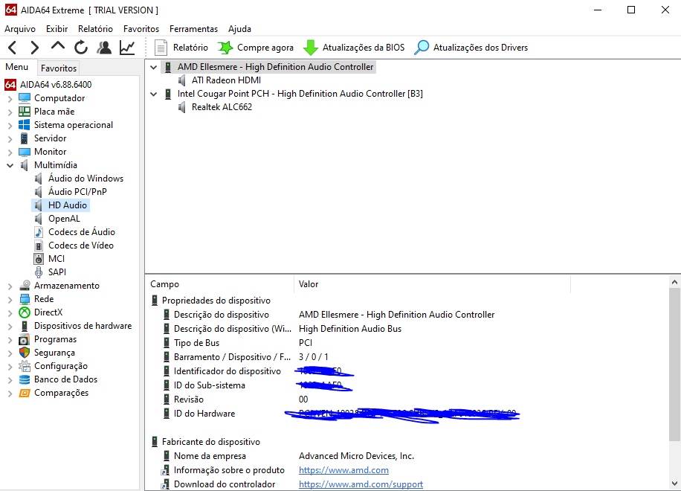Select HD Audio in the tree

68,205
